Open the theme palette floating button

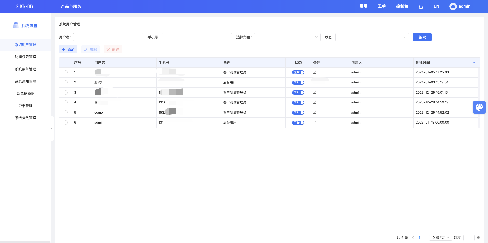(x=479, y=107)
